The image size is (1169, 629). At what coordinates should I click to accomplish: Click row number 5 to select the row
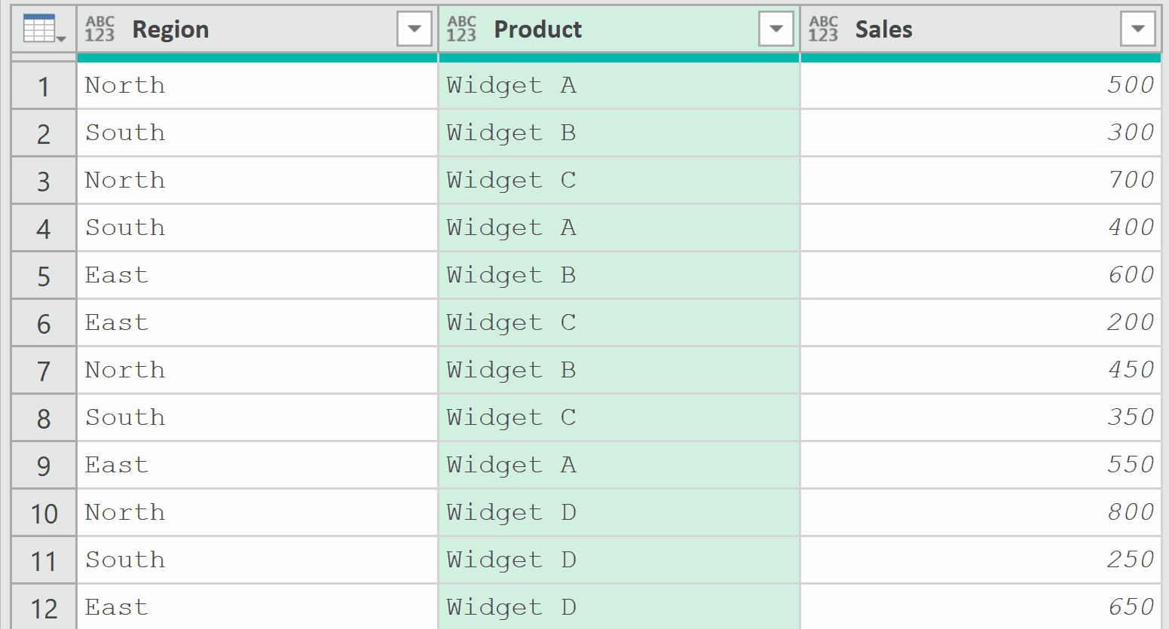(x=43, y=275)
